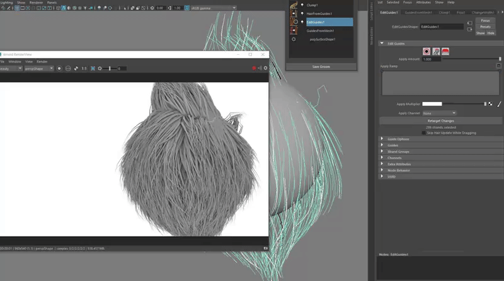The height and width of the screenshot is (281, 504).
Task: Open the sRGB gamma view transform dropdown
Action: point(214,8)
